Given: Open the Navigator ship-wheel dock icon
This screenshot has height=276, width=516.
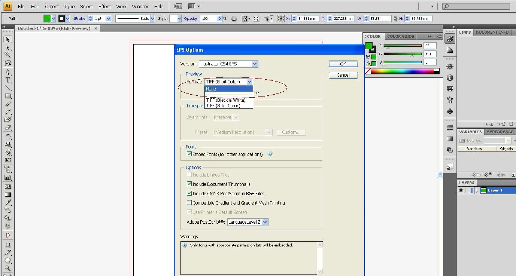Looking at the screenshot, I should (450, 67).
